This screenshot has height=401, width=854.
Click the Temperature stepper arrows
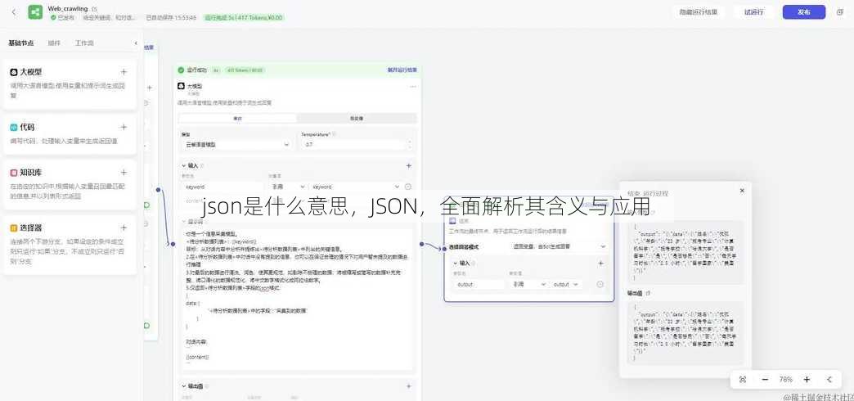[410, 145]
